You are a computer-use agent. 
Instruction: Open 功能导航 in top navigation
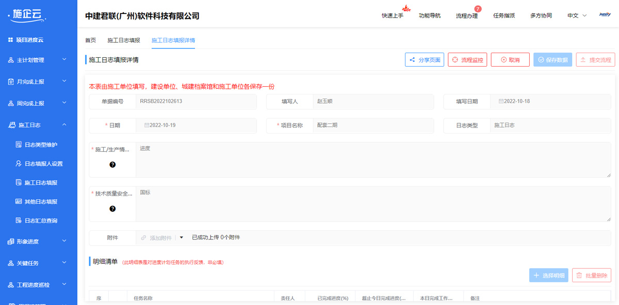430,15
